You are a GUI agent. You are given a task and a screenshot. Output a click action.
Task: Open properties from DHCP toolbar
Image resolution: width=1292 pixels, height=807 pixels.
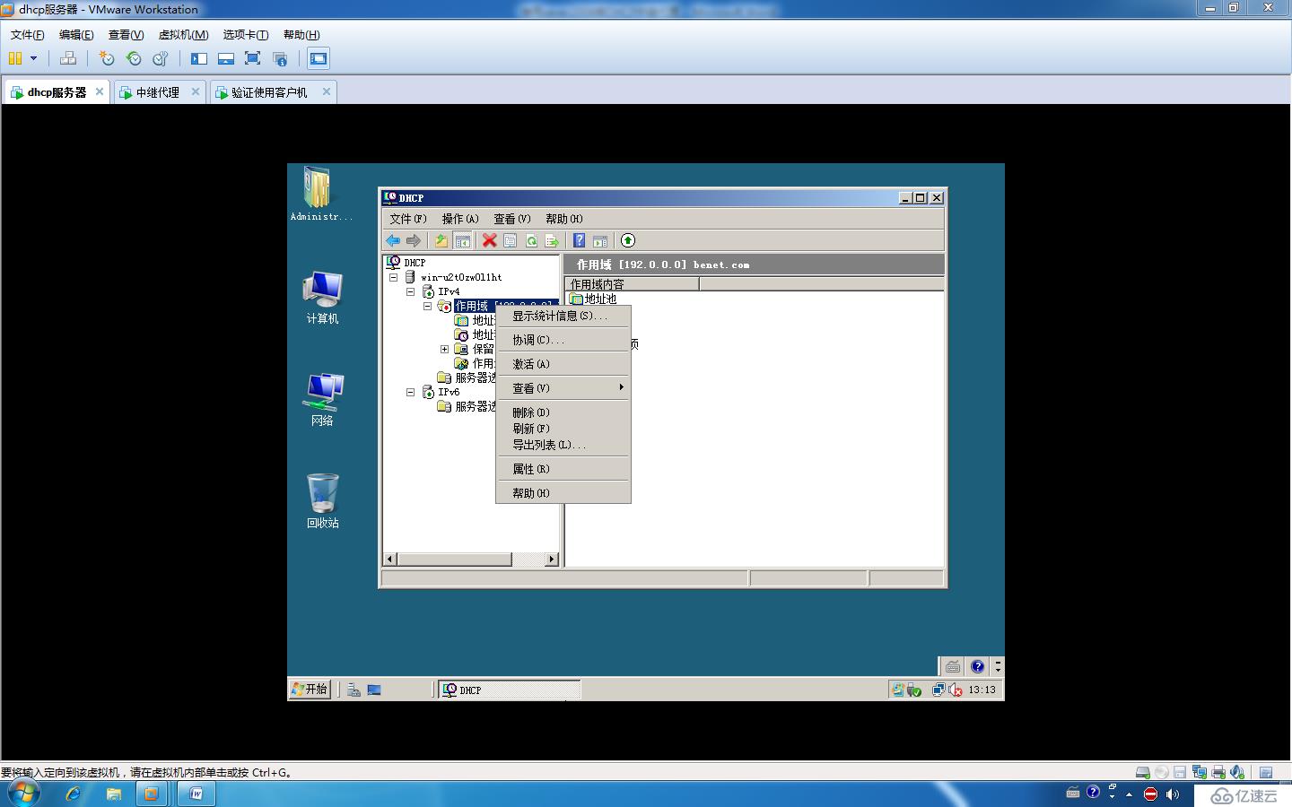510,240
